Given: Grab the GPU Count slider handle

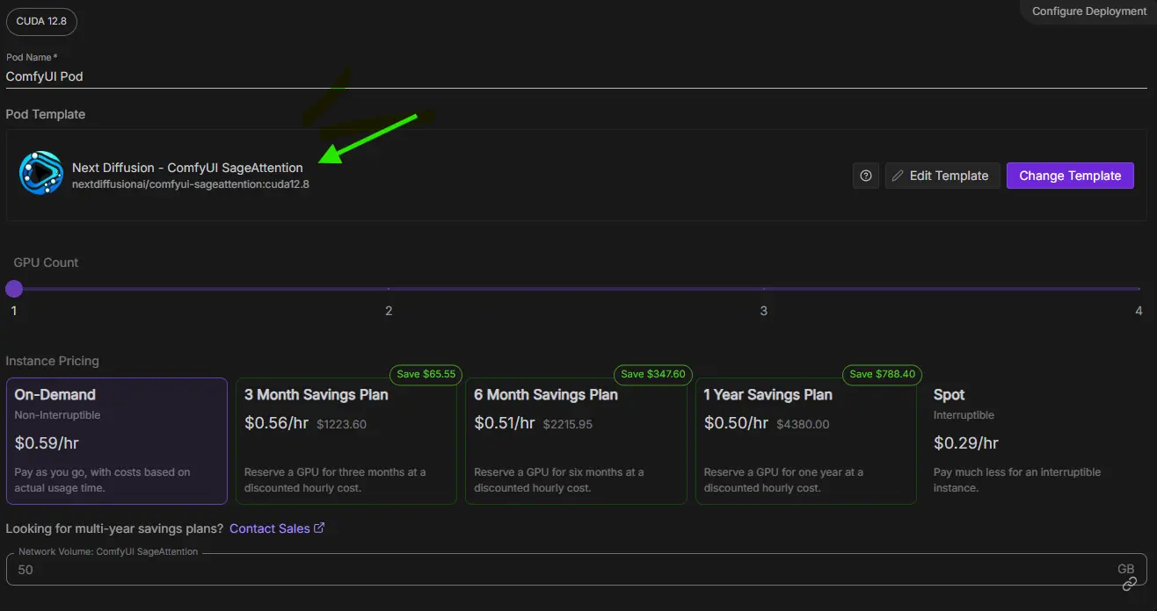Looking at the screenshot, I should tap(14, 289).
